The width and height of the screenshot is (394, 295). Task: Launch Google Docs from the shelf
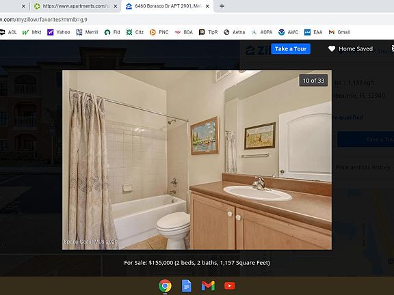(187, 285)
